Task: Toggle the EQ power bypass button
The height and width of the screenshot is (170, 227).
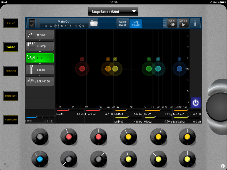Action: click(x=196, y=103)
